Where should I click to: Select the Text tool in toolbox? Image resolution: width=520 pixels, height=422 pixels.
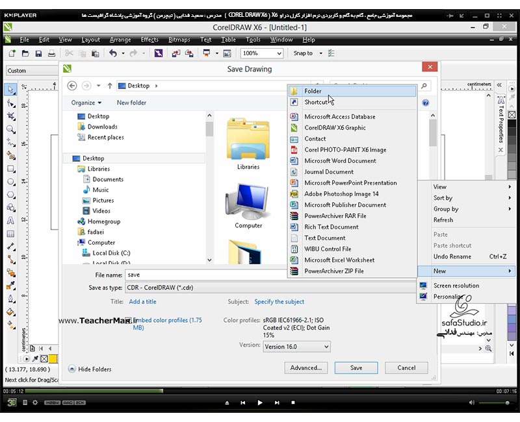10,221
